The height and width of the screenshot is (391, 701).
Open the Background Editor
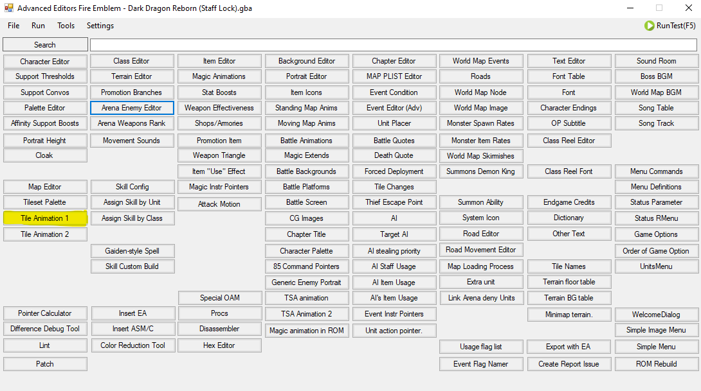pos(307,61)
